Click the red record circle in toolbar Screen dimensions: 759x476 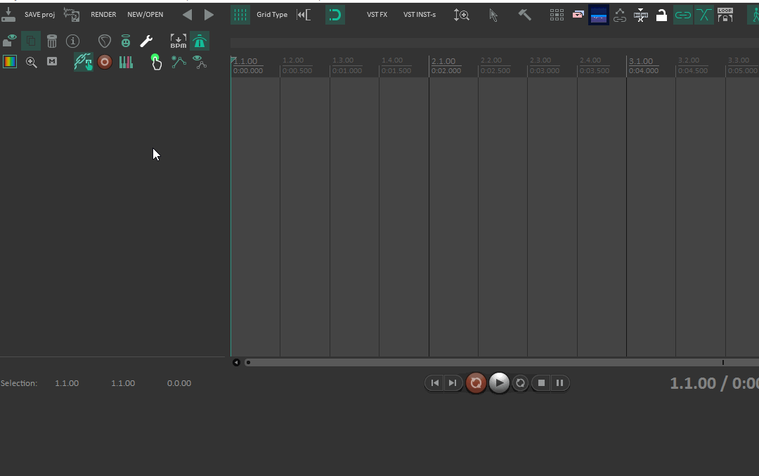[x=105, y=62]
